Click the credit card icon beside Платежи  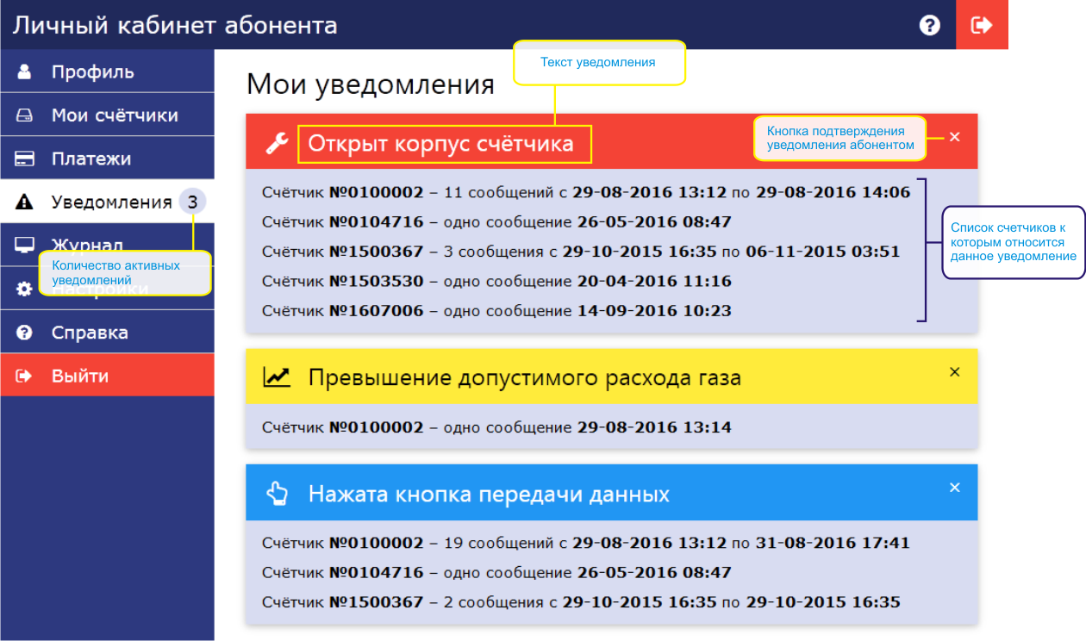point(25,159)
